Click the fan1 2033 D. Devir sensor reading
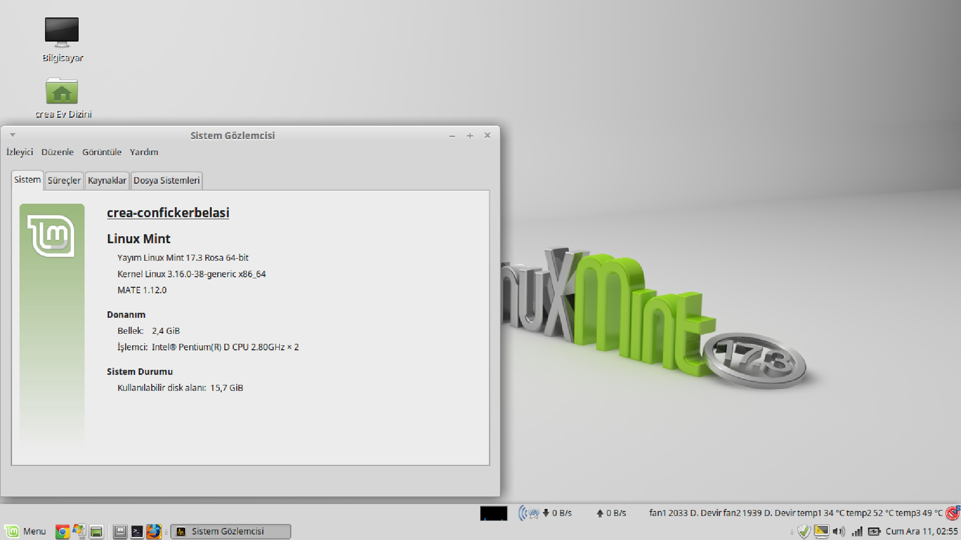The width and height of the screenshot is (961, 540). click(685, 513)
